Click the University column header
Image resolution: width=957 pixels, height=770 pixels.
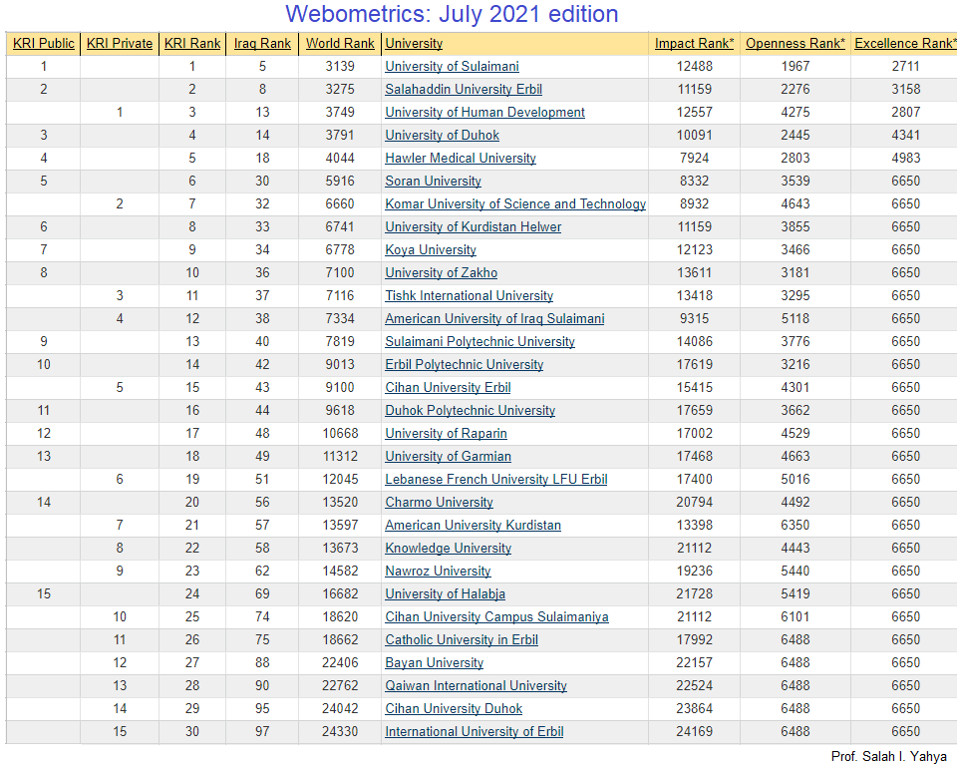(414, 43)
